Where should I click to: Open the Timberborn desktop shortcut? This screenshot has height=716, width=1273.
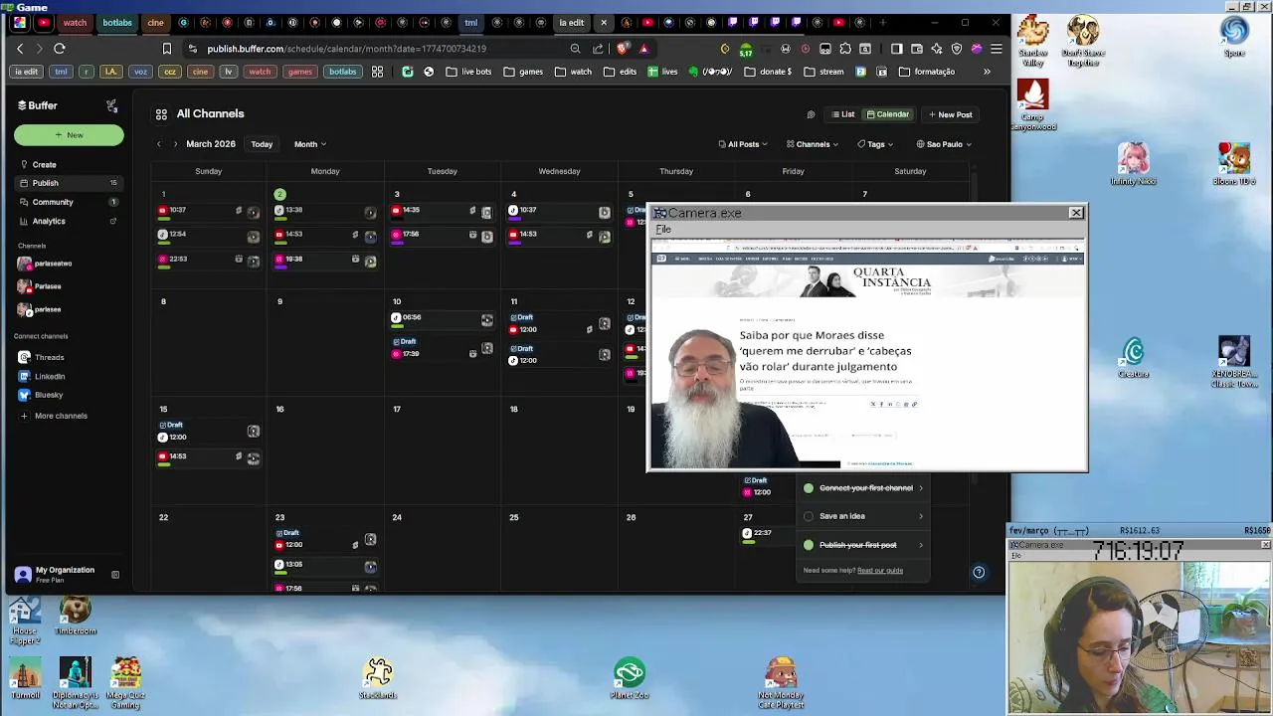(76, 617)
